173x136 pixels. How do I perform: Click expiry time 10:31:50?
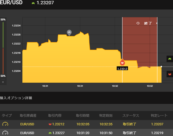(106, 133)
